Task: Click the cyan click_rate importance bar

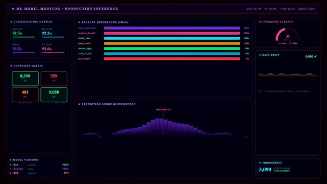Action: 172,38
